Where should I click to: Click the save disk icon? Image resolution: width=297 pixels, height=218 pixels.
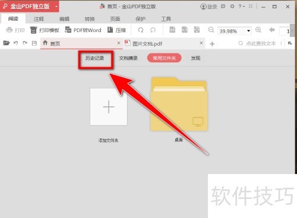[x=34, y=43]
